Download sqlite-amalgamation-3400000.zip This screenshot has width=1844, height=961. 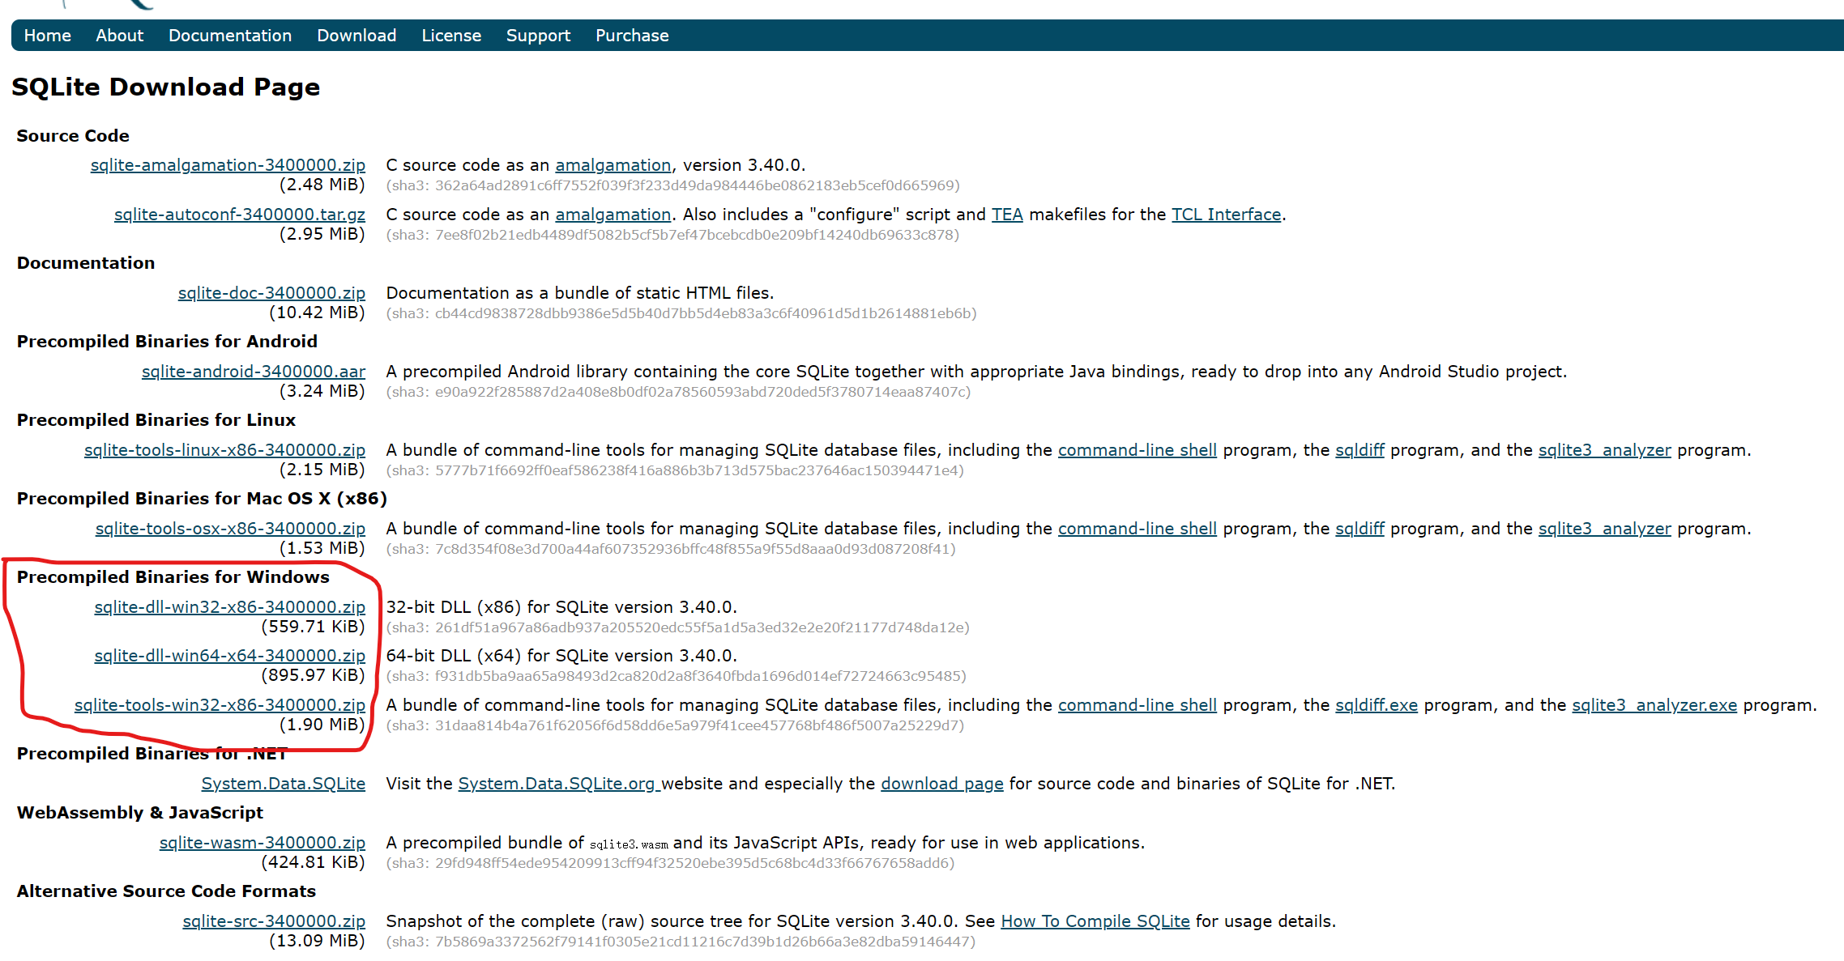(228, 165)
